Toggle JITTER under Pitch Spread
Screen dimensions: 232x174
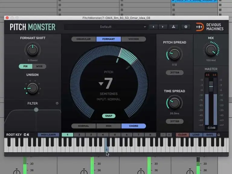click(x=175, y=72)
